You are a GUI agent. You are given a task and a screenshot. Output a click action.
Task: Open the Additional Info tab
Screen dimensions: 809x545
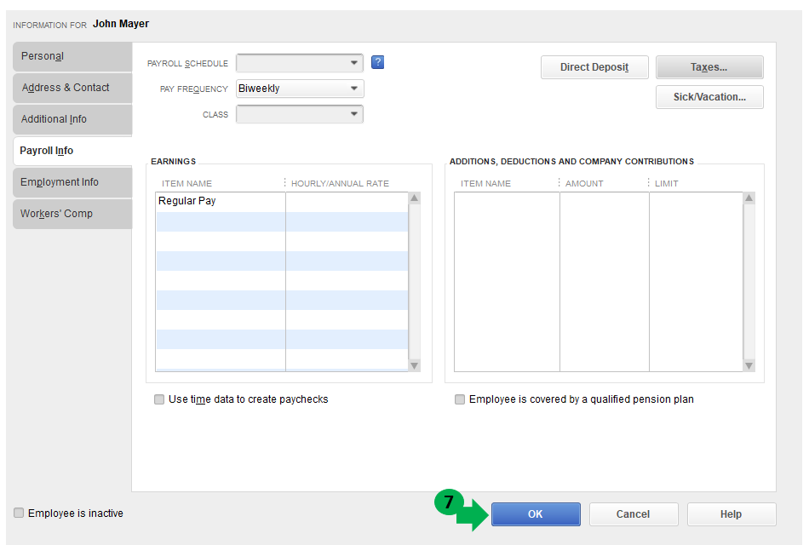(x=72, y=119)
